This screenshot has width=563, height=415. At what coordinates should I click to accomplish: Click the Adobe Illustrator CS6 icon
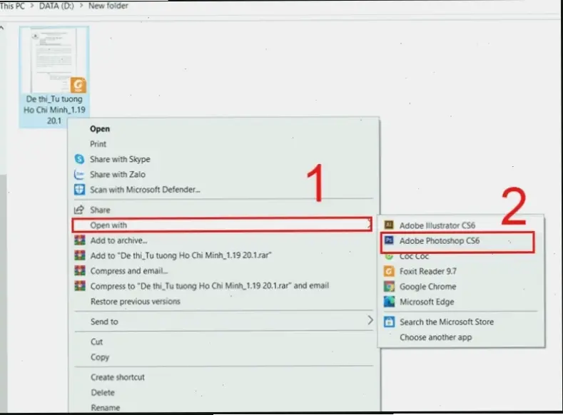coord(389,225)
